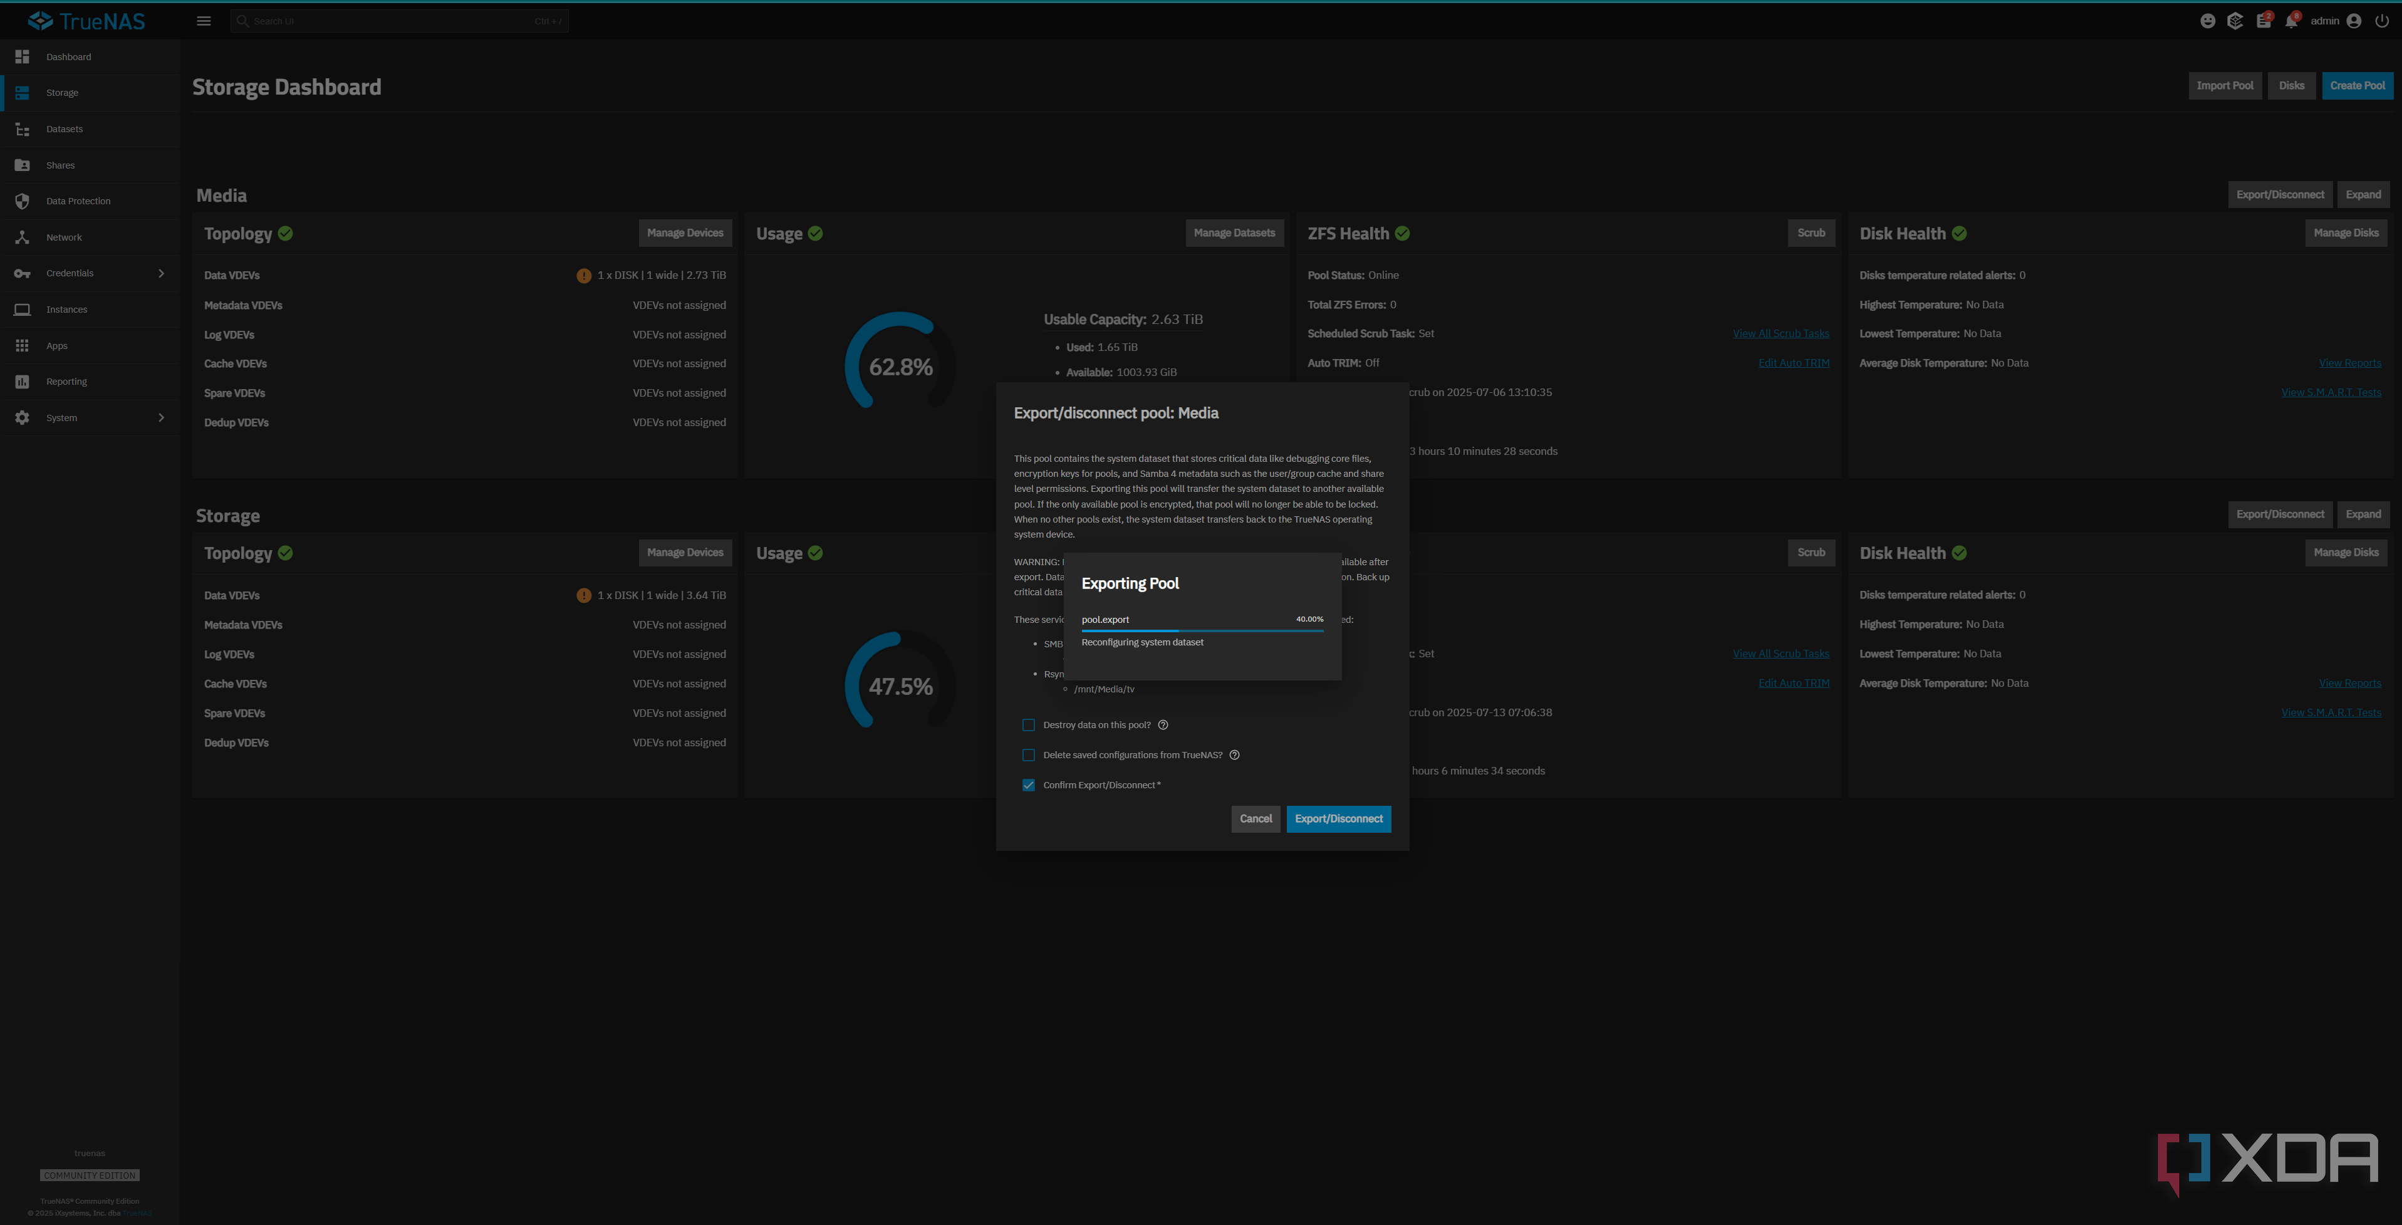Viewport: 2402px width, 1225px height.
Task: Toggle the hamburger sidebar menu icon
Action: [203, 21]
